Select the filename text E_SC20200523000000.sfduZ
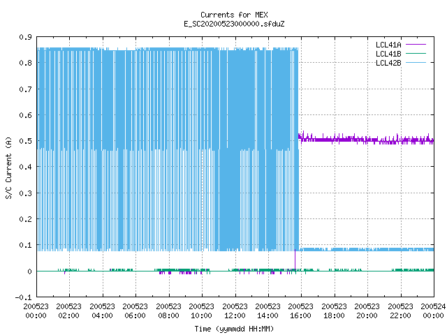447x335 pixels. (234, 24)
